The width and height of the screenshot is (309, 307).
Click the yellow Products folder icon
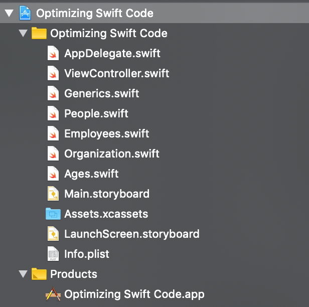[39, 274]
